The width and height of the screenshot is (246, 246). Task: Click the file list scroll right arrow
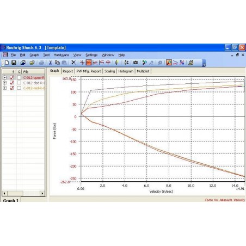42,193
